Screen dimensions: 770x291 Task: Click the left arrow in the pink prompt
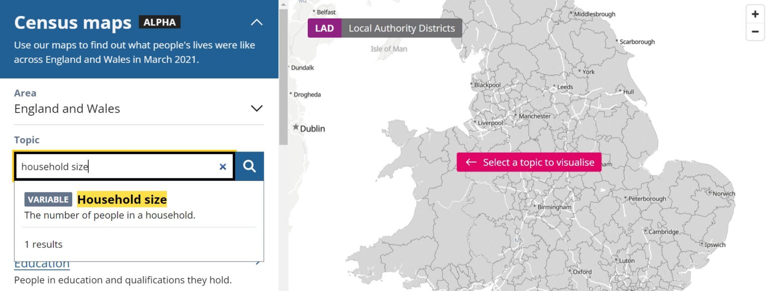tap(471, 162)
